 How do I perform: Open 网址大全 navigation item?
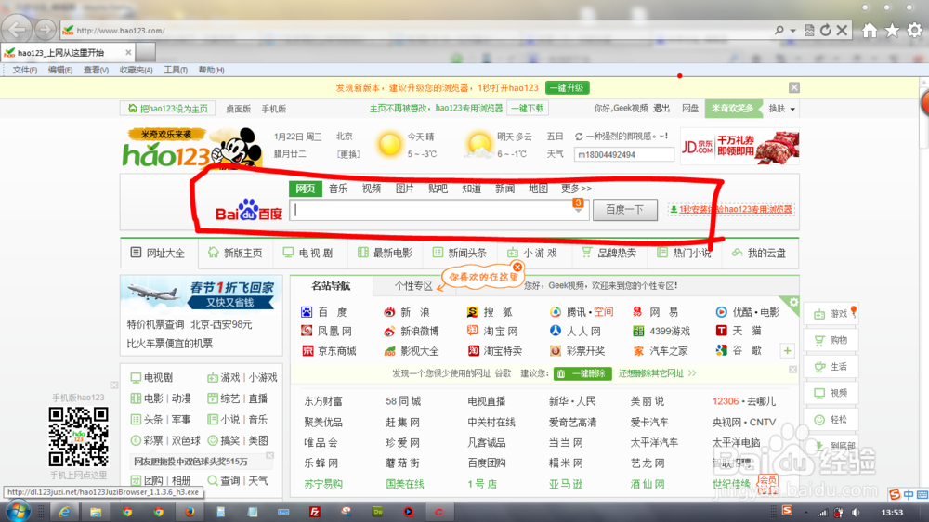coord(158,253)
